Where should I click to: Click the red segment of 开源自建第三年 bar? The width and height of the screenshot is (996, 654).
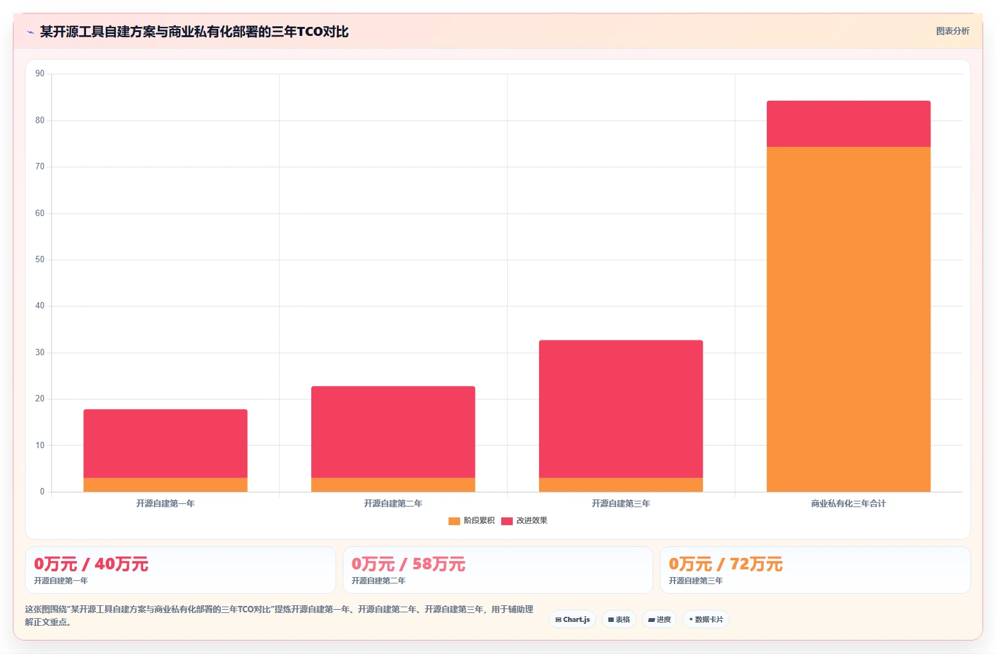tap(621, 409)
